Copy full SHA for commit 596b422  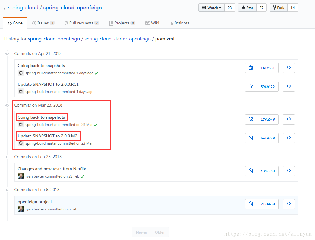[x=251, y=87]
